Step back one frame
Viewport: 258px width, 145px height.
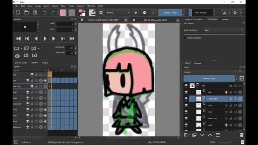coord(36,39)
